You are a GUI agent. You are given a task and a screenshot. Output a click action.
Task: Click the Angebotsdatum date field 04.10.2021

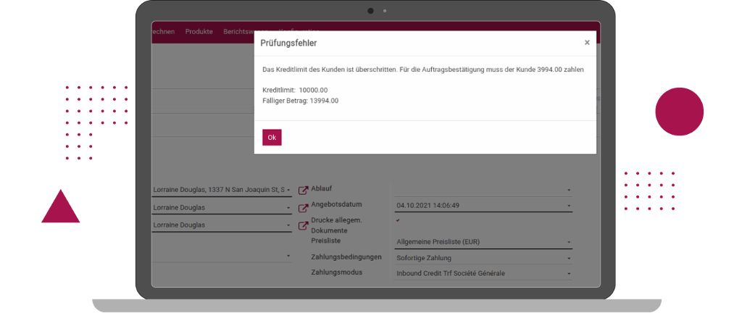point(435,206)
